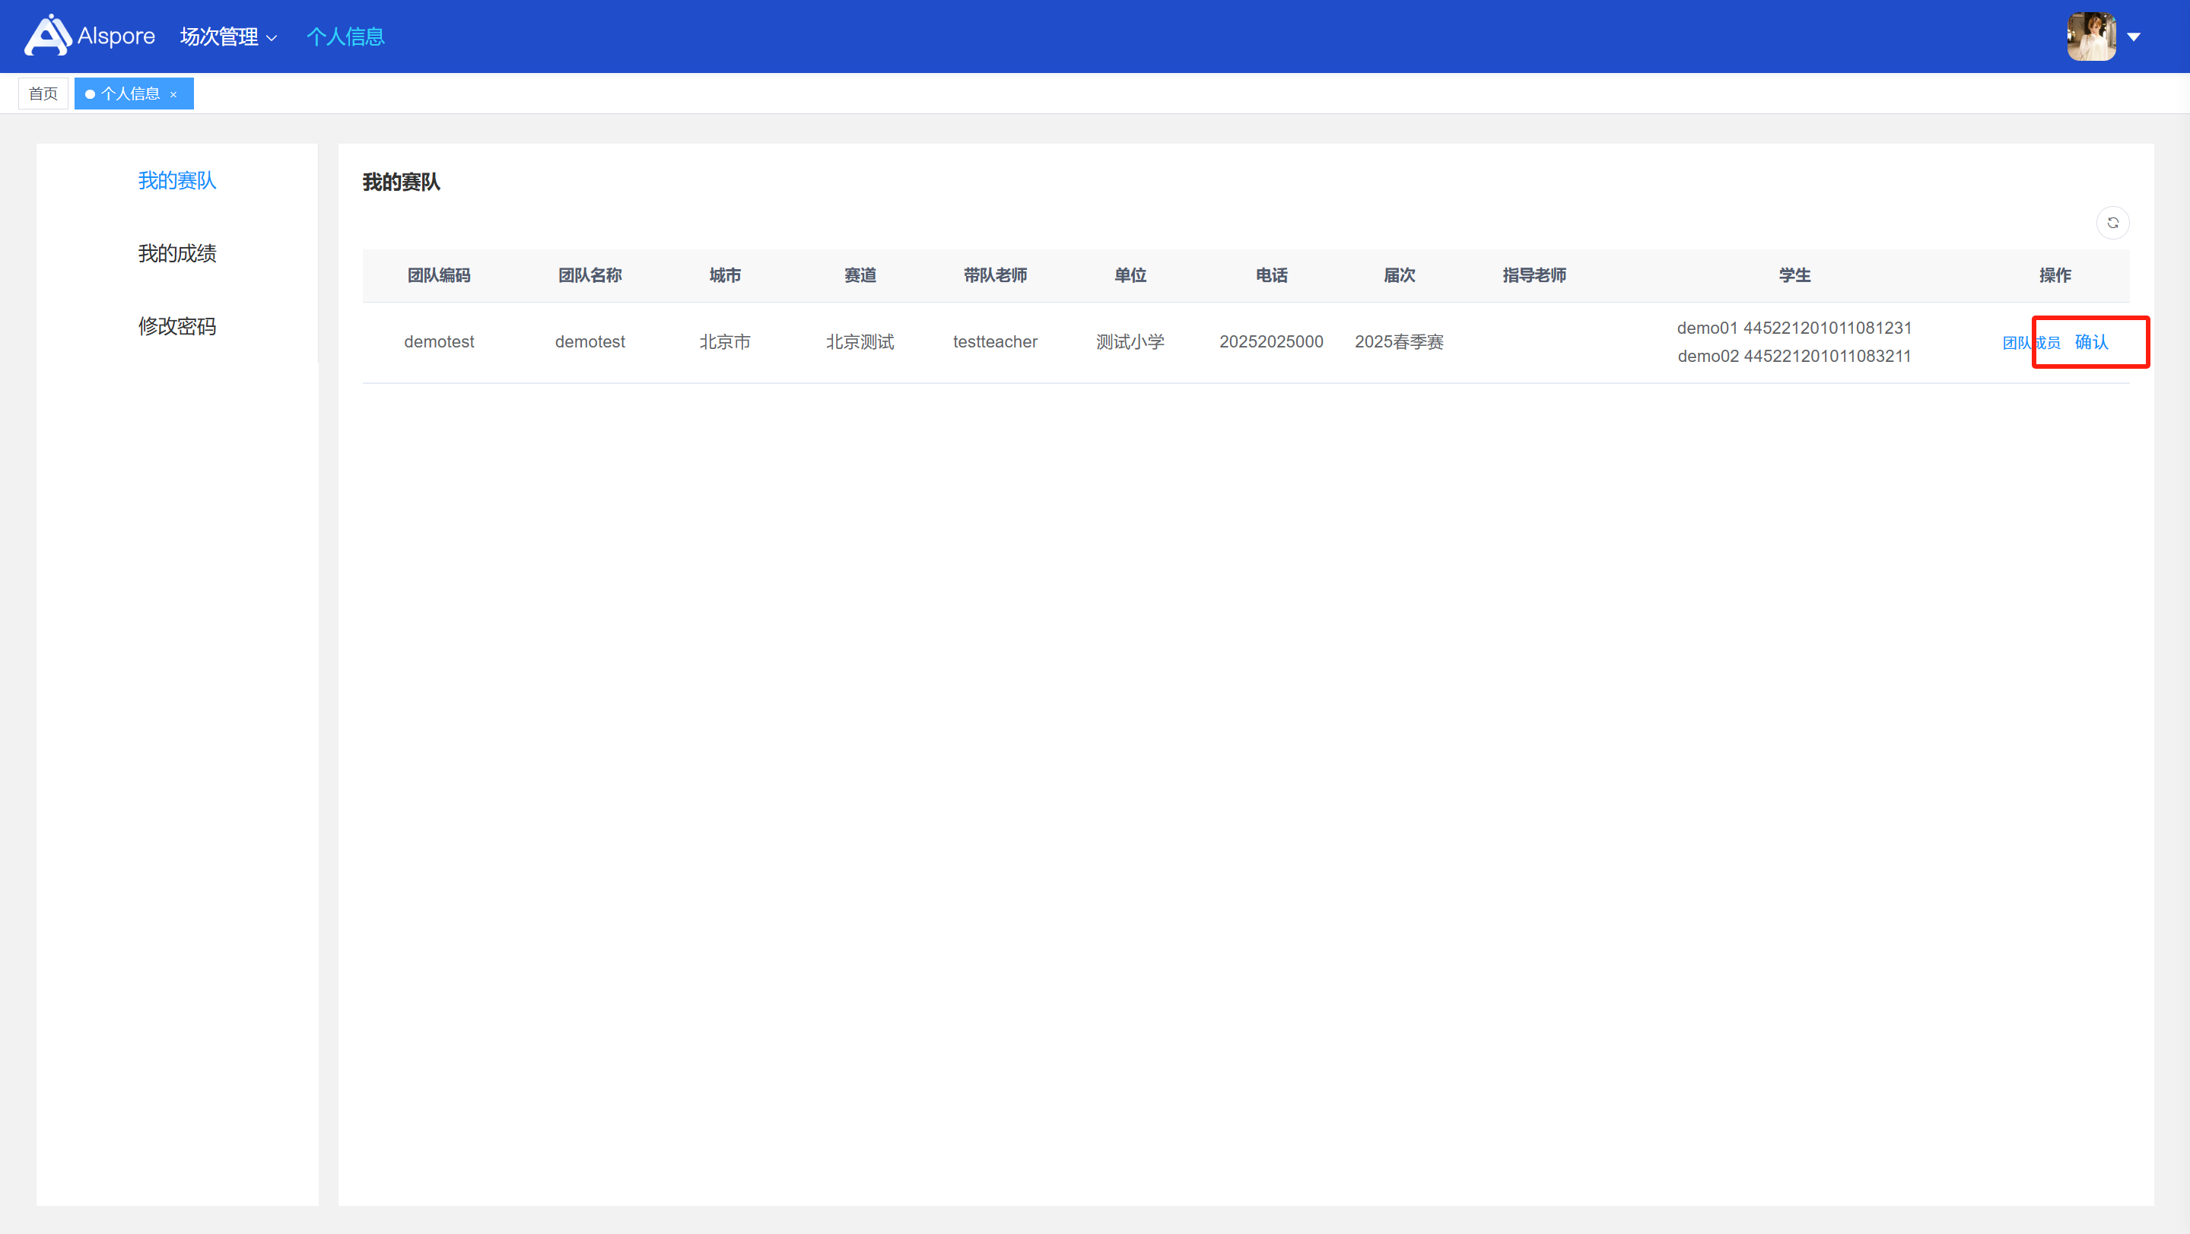Open 我的赛队 in the sidebar

pyautogui.click(x=176, y=180)
